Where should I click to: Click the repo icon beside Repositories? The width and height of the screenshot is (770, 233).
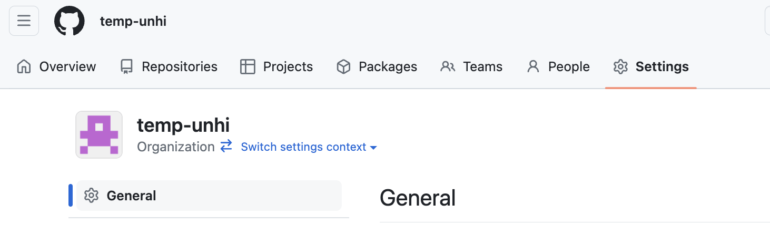click(x=126, y=67)
